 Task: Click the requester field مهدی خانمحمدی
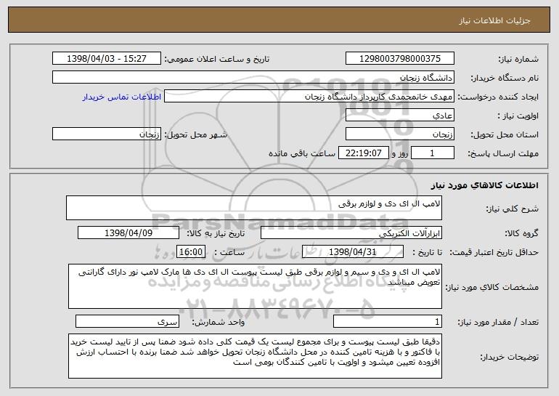click(x=309, y=97)
